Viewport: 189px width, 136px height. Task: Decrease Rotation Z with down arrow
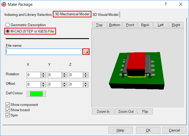pyautogui.click(x=86, y=76)
